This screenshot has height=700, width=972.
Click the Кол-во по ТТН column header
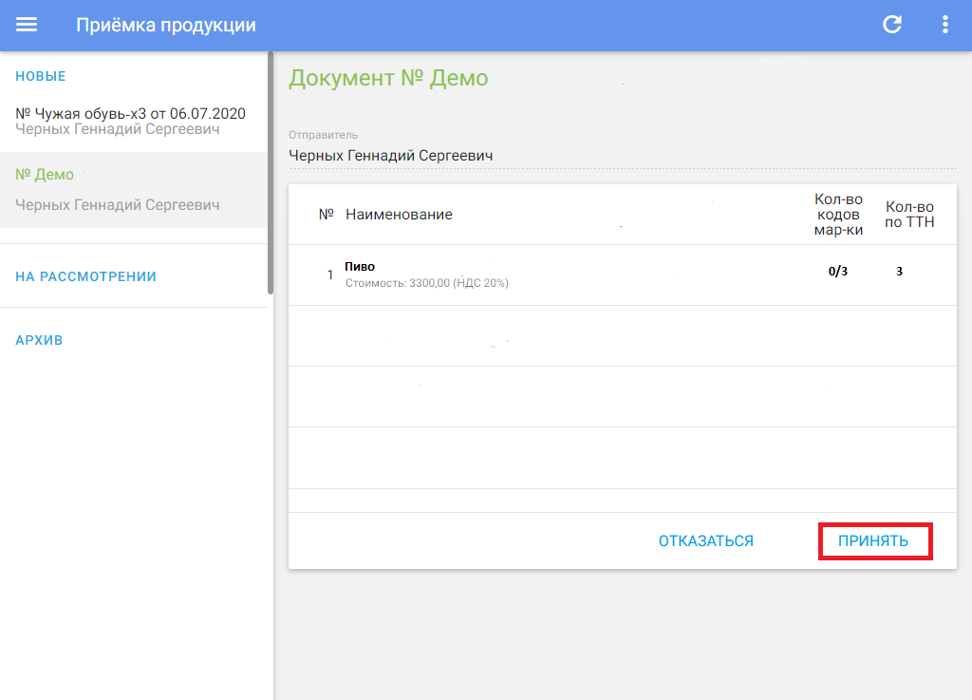coord(908,215)
